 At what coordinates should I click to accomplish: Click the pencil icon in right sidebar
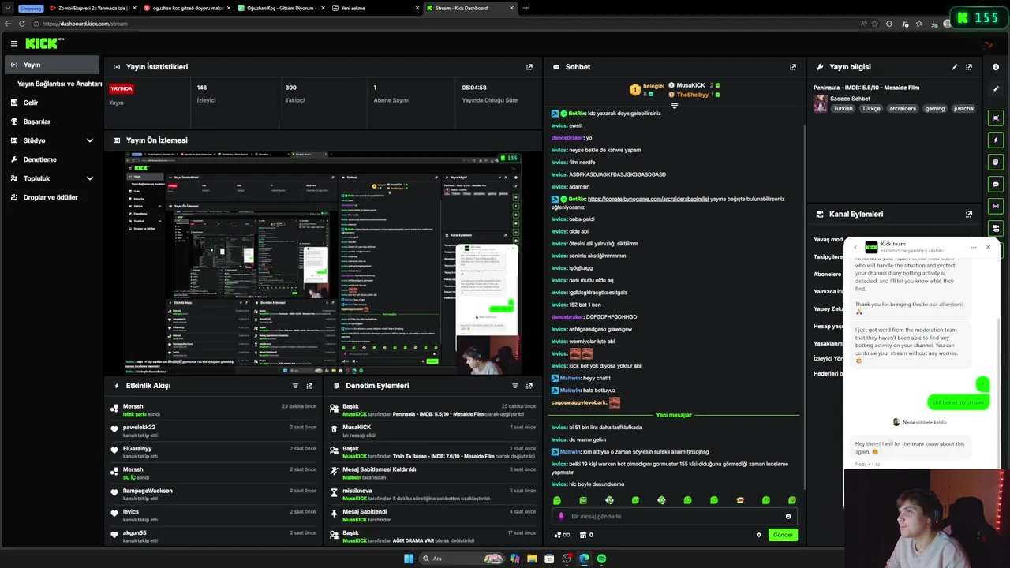pos(996,89)
